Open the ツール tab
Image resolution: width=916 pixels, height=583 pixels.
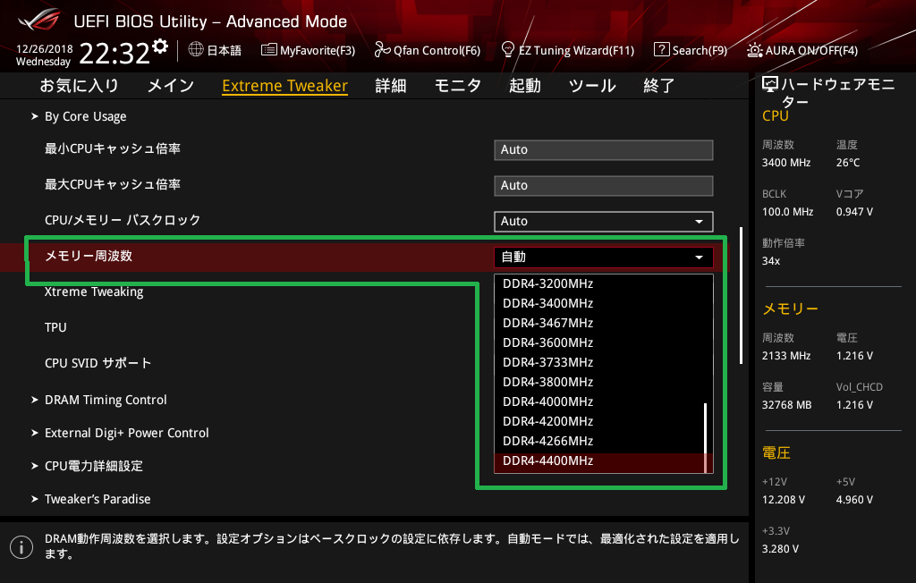pos(592,86)
